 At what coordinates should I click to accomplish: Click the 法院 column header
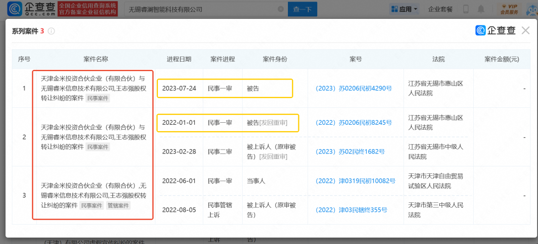(x=438, y=59)
